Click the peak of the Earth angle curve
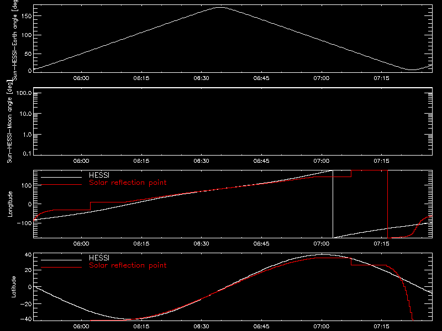442x331 pixels. pyautogui.click(x=220, y=8)
